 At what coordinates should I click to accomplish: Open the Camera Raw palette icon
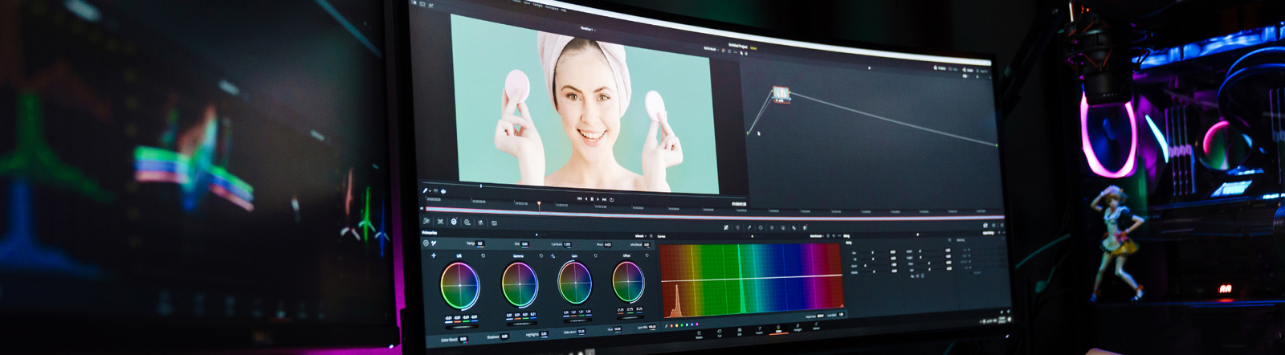click(426, 222)
